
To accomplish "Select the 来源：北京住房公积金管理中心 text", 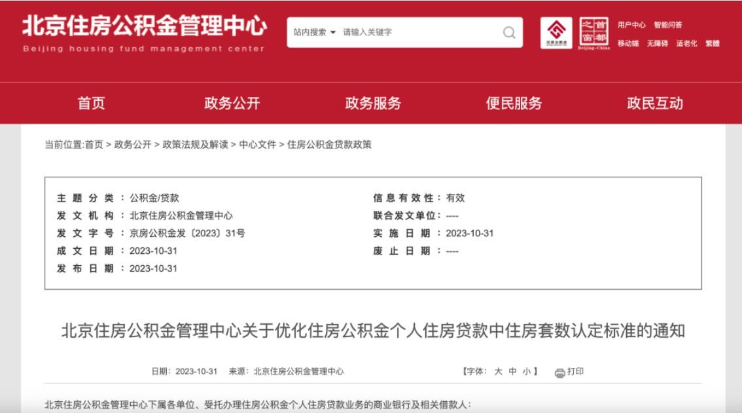I will pos(287,371).
